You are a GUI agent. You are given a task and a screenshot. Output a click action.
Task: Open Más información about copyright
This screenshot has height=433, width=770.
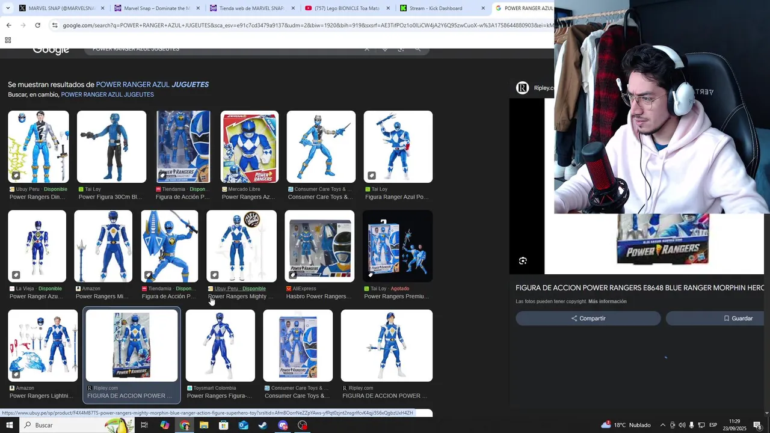pos(608,301)
